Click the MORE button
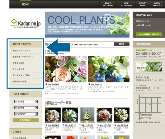Image resolution: width=165 pixels, height=139 pixels. click(x=122, y=44)
